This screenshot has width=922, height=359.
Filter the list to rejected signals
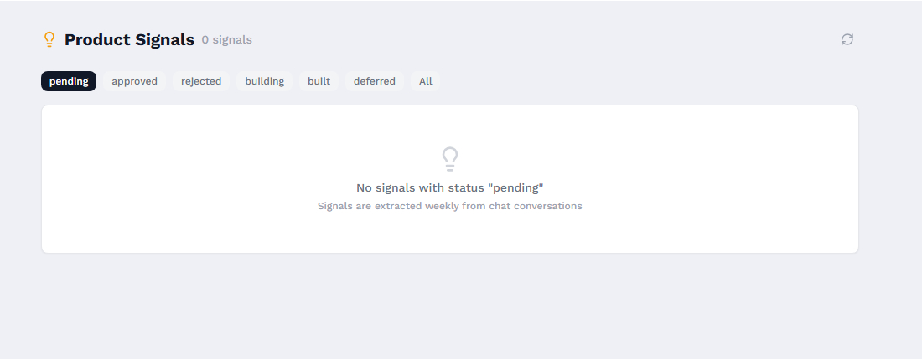pyautogui.click(x=201, y=81)
